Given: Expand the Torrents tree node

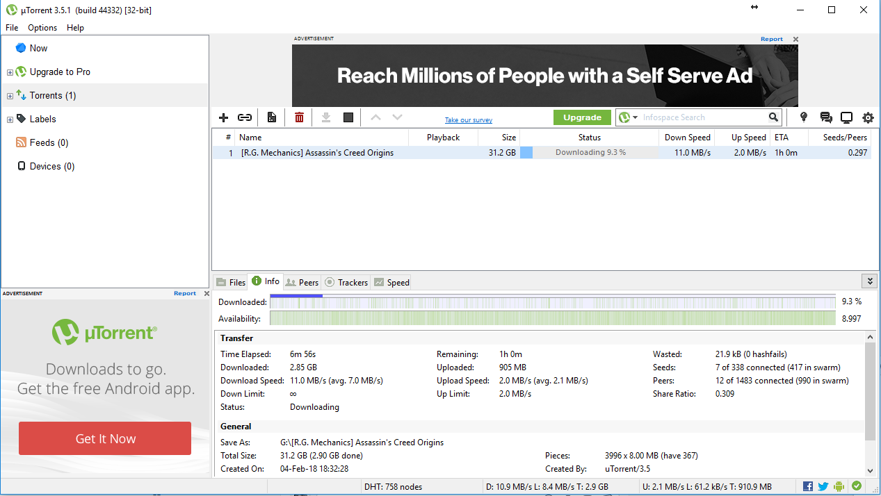Looking at the screenshot, I should [10, 96].
